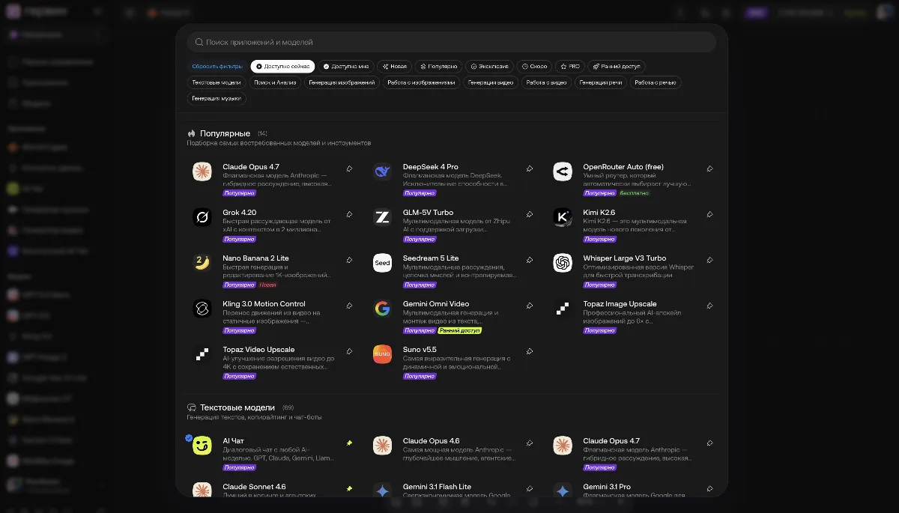Enable the Скоро filter chip
Image resolution: width=899 pixels, height=513 pixels.
pyautogui.click(x=534, y=67)
